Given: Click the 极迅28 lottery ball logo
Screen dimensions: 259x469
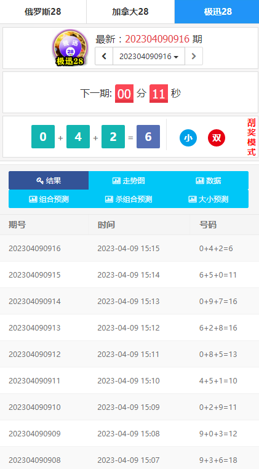Looking at the screenshot, I should (x=70, y=47).
